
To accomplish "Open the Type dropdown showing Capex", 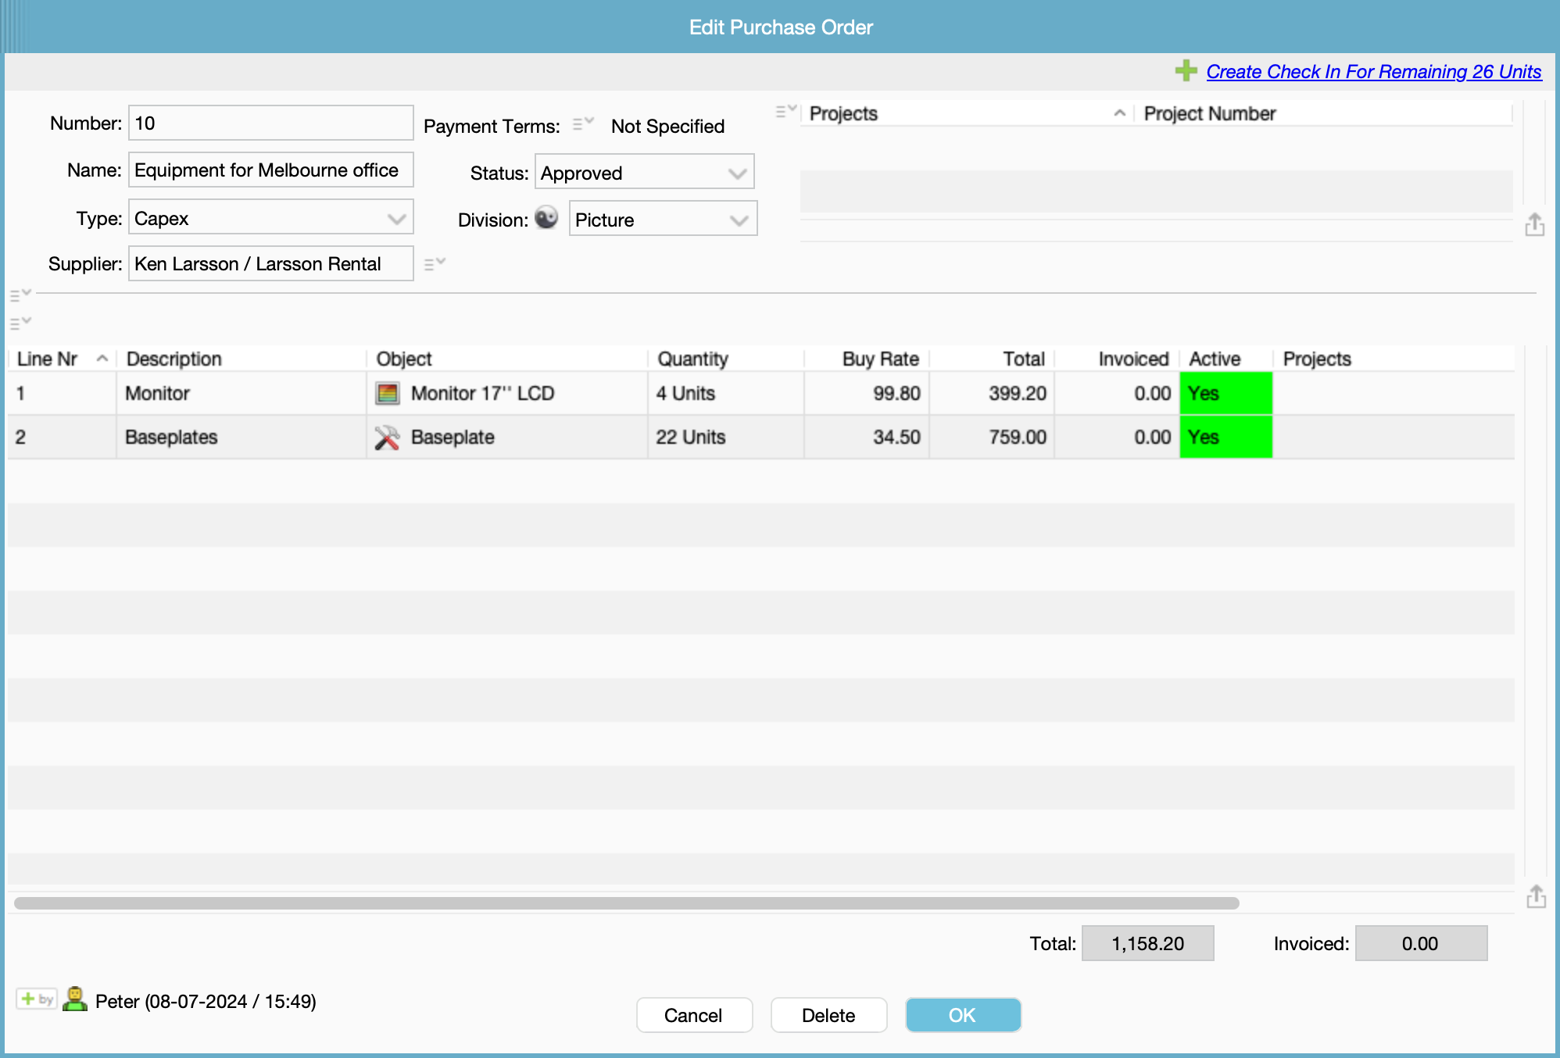I will [x=270, y=218].
